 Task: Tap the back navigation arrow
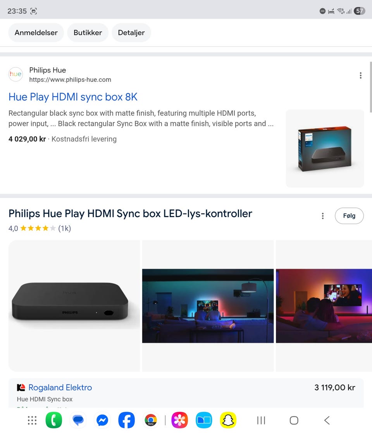click(327, 420)
